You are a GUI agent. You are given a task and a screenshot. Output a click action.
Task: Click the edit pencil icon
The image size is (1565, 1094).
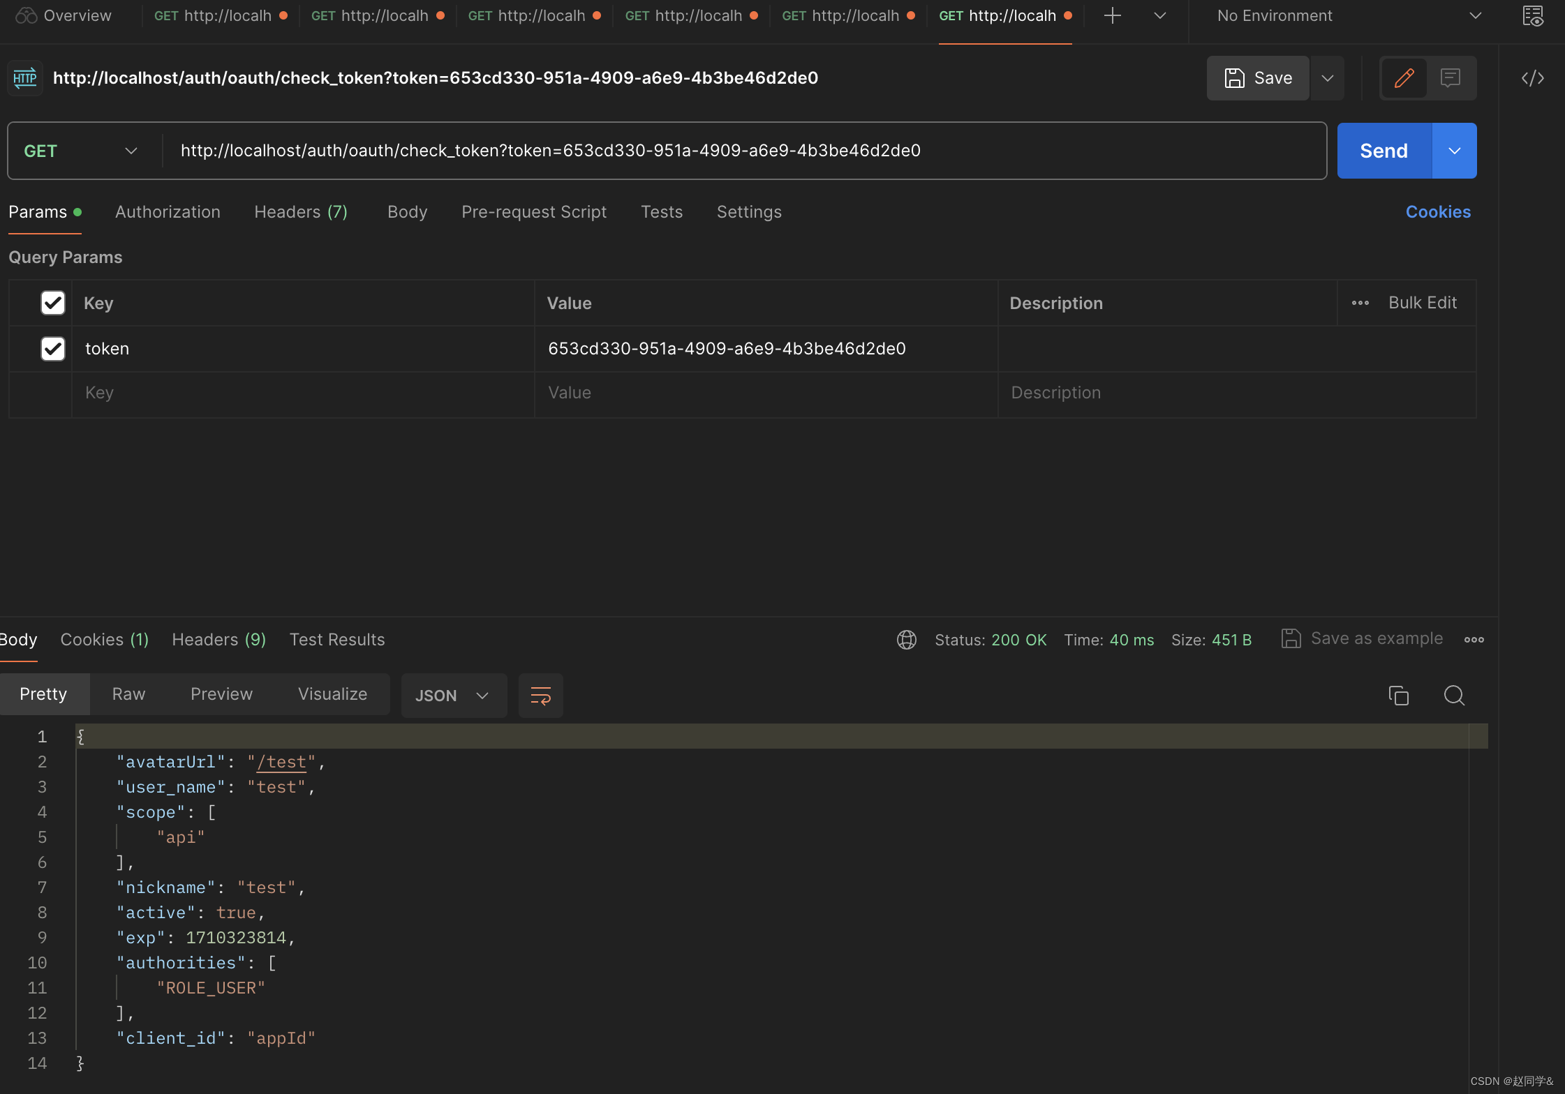[x=1404, y=77]
